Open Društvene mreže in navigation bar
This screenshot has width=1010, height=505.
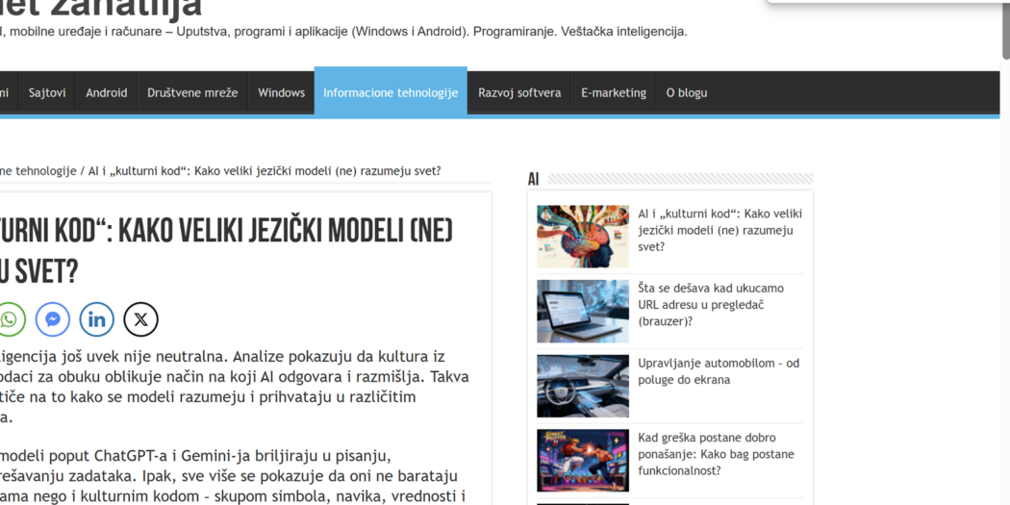point(192,93)
